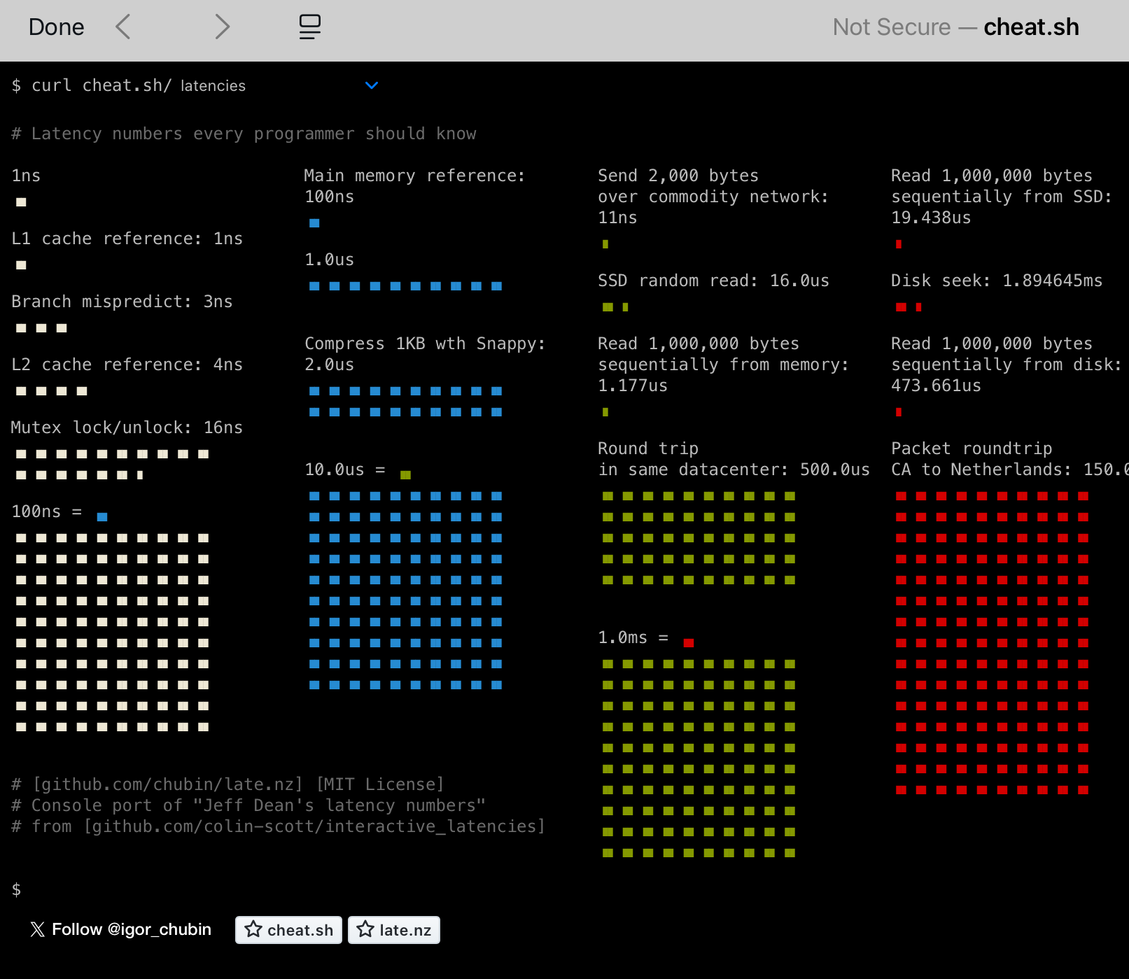Click 'Packet roundtrip' text
The height and width of the screenshot is (979, 1129).
tap(972, 449)
